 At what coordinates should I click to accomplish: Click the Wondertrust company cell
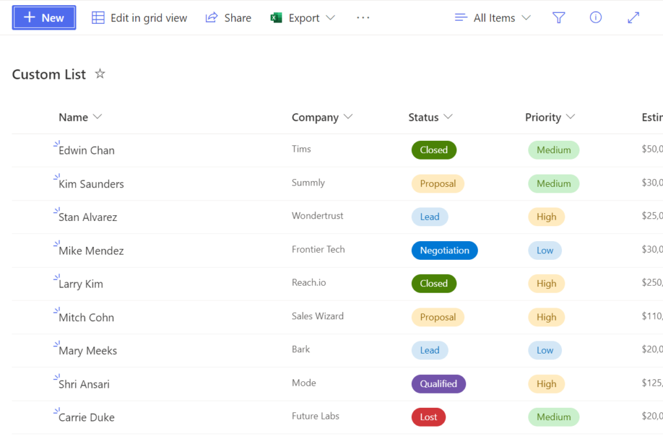click(x=317, y=216)
